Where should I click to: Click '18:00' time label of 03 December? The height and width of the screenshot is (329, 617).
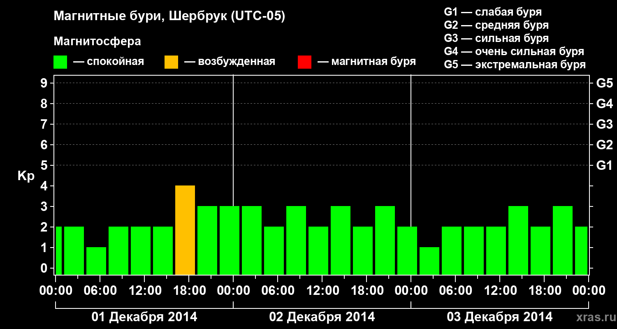545,291
